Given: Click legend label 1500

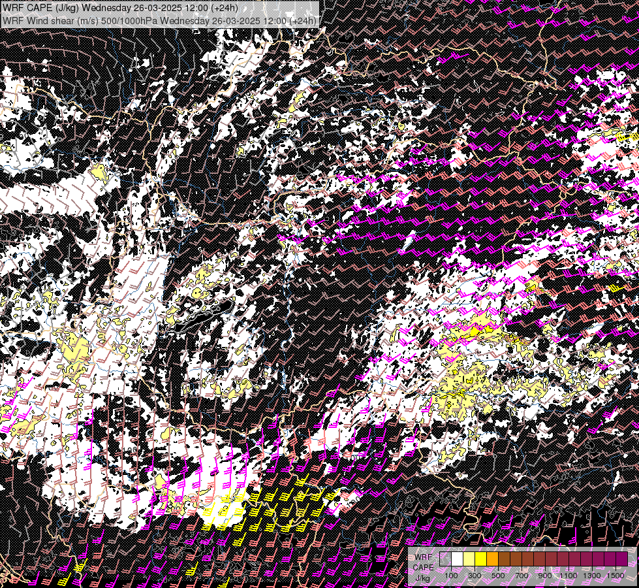Looking at the screenshot, I should coord(616,576).
